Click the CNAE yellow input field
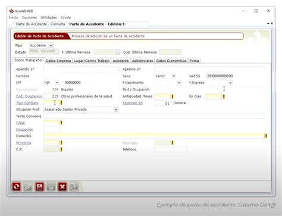Screen dimensions: 282x216 (51, 123)
